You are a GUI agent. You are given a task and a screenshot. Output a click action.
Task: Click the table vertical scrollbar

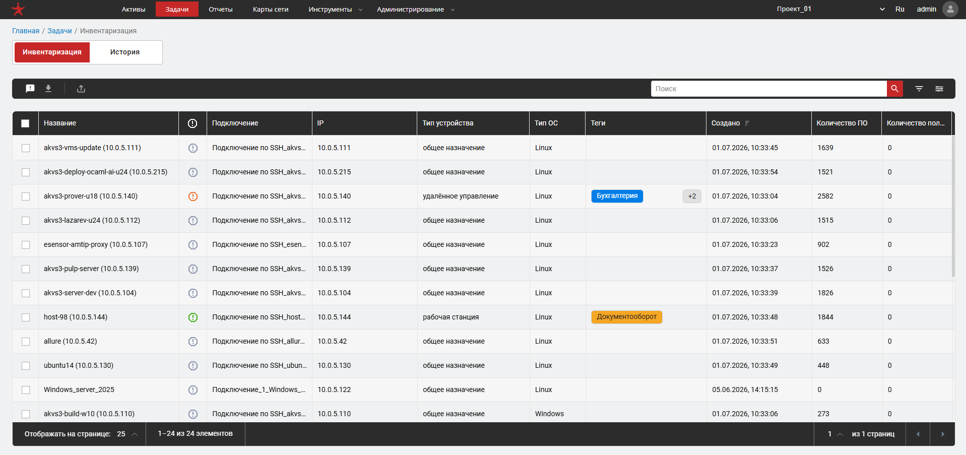953,207
